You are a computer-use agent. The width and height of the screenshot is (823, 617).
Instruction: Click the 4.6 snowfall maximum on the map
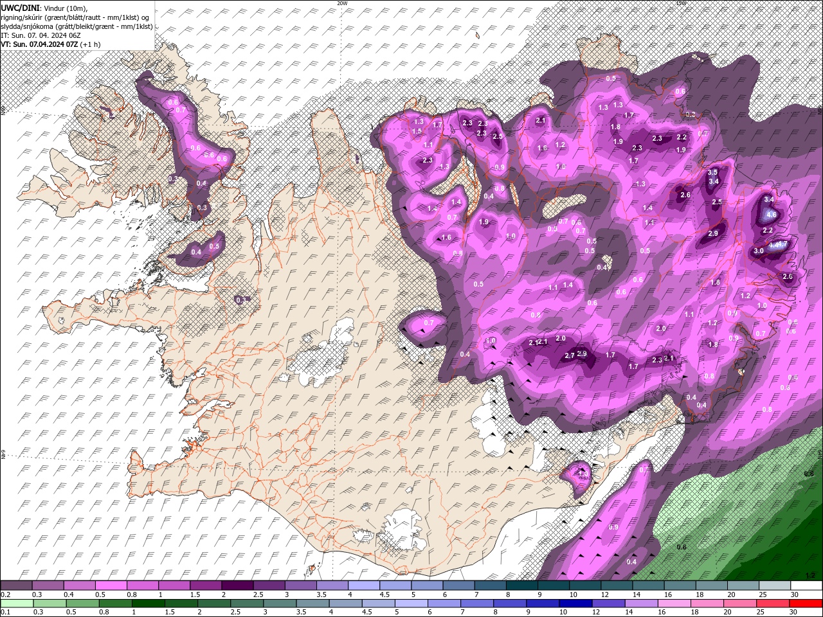[x=772, y=215]
